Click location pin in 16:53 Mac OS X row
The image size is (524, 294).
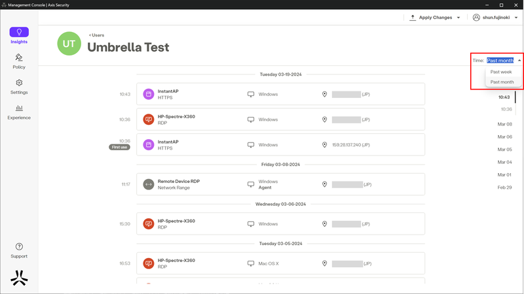coord(324,263)
